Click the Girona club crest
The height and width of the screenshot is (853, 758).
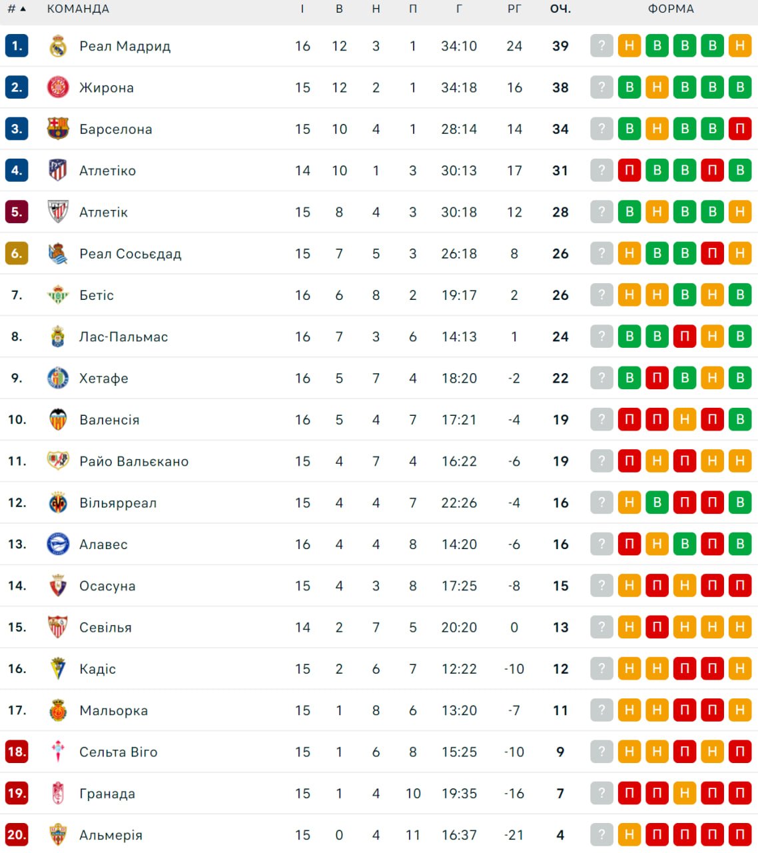tap(58, 87)
